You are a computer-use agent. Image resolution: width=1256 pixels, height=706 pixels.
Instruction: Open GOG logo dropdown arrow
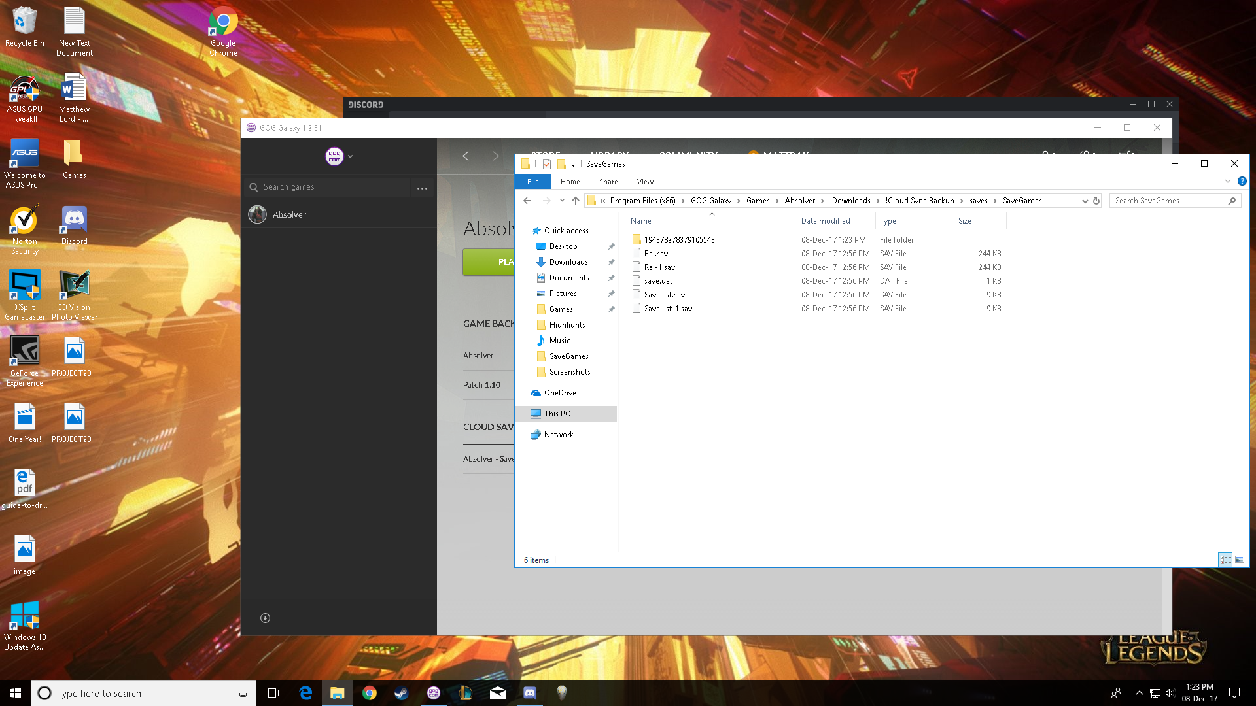tap(351, 156)
